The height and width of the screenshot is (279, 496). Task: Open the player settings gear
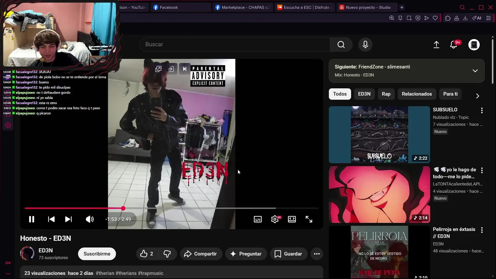(x=275, y=219)
